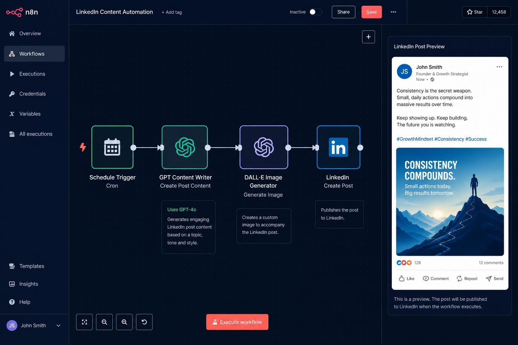518x345 pixels.
Task: Click the + Add tag link
Action: tap(172, 12)
